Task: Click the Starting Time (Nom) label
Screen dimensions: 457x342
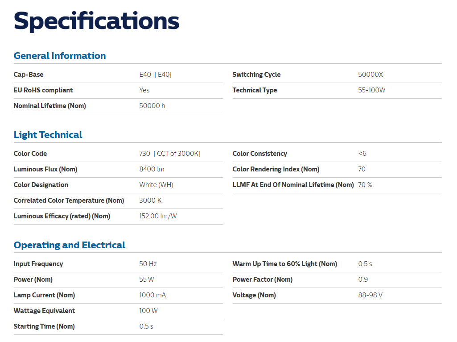Action: click(44, 326)
